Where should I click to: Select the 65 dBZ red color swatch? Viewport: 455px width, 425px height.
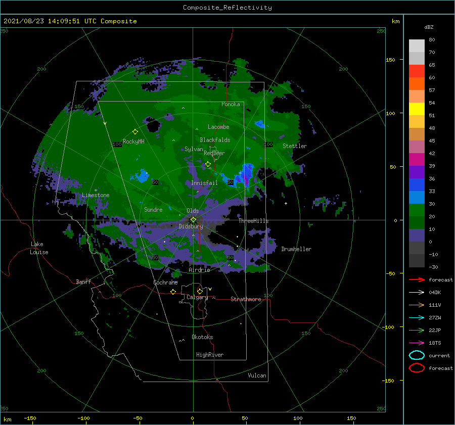click(417, 71)
